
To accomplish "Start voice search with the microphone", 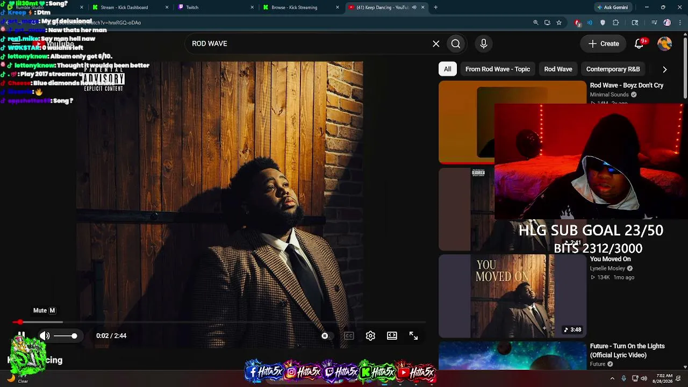I will coord(484,44).
